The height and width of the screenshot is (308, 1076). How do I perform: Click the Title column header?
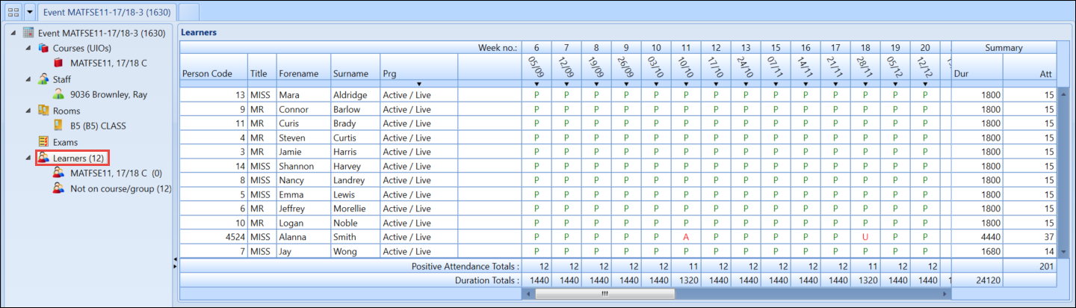262,70
